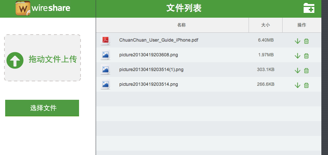Click the 选择文件 button
328x155 pixels.
coord(42,108)
